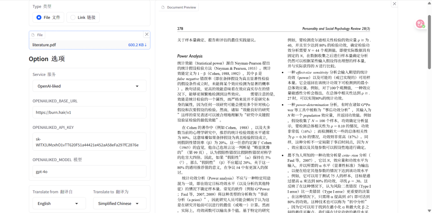Click the pink floating translate icon
The height and width of the screenshot is (213, 432).
[420, 24]
